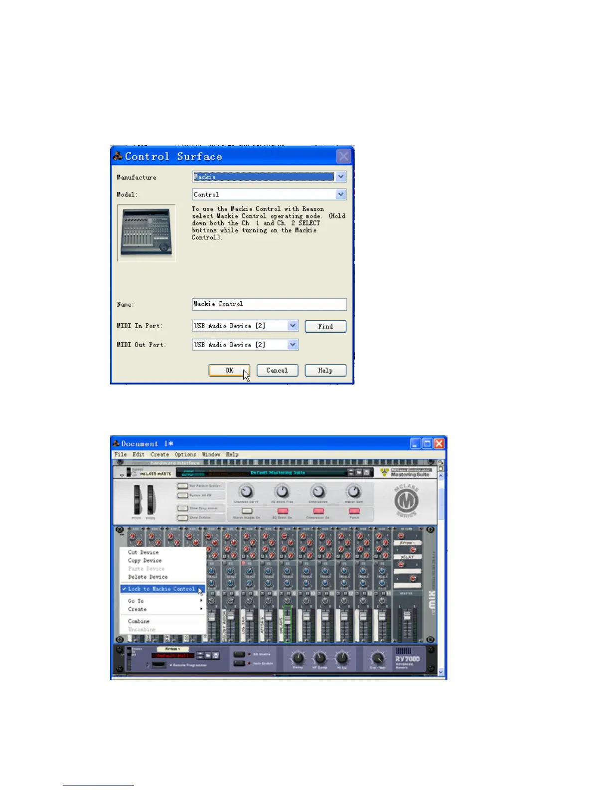Click the RV7000 Decay knob
Image resolution: width=610 pixels, height=790 pixels.
point(298,658)
